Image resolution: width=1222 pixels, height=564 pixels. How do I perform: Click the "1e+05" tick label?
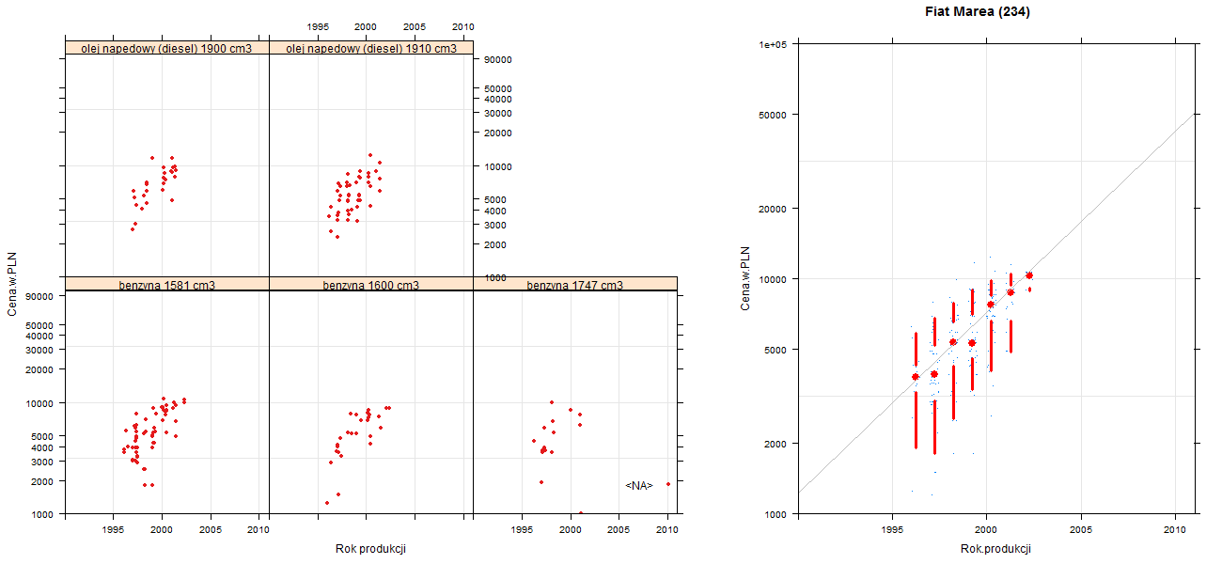click(x=775, y=44)
